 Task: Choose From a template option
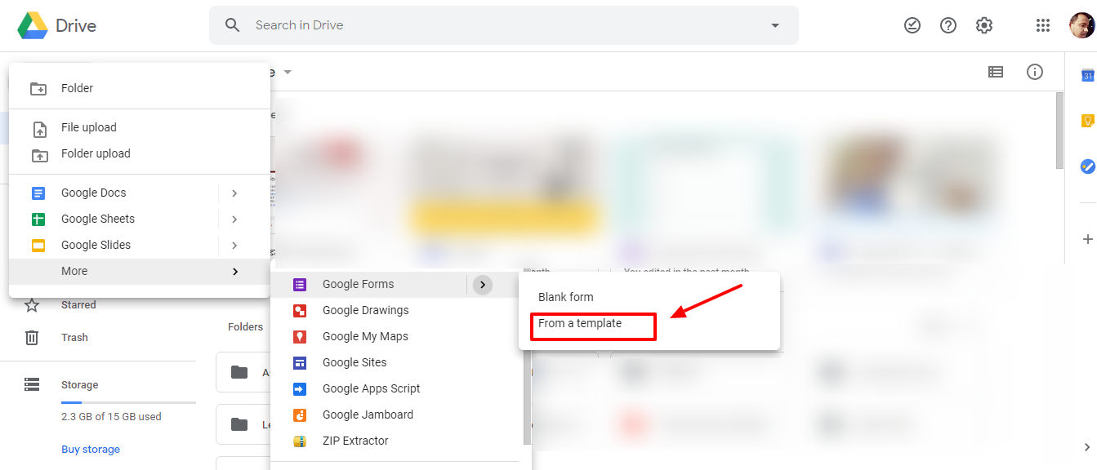649,323
